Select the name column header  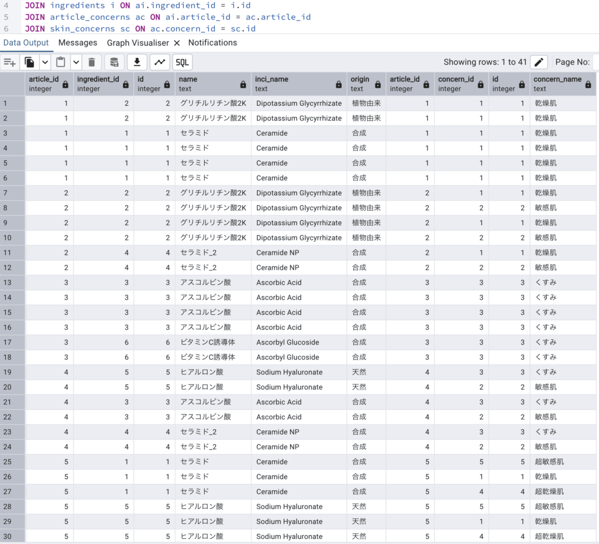pos(213,84)
